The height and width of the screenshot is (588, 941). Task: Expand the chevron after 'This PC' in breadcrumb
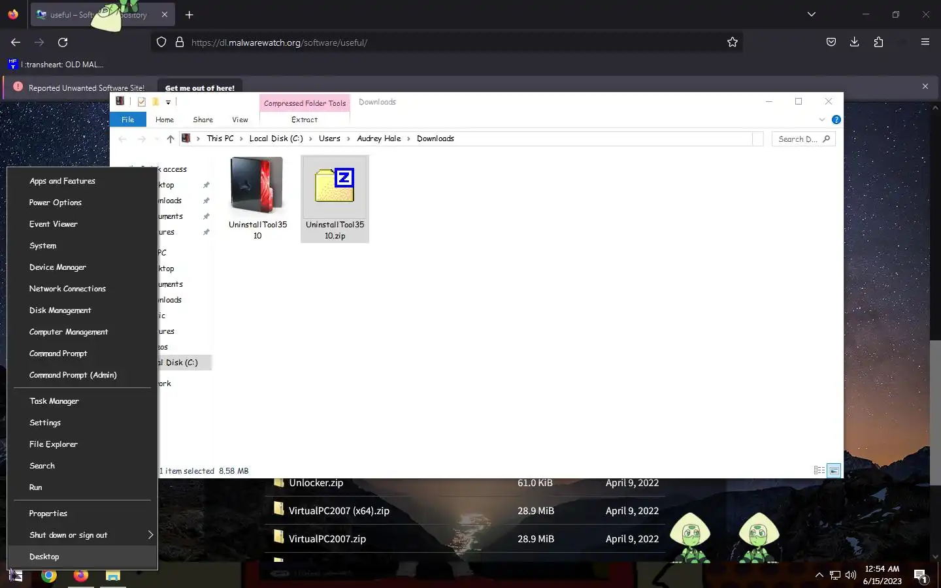click(x=241, y=139)
